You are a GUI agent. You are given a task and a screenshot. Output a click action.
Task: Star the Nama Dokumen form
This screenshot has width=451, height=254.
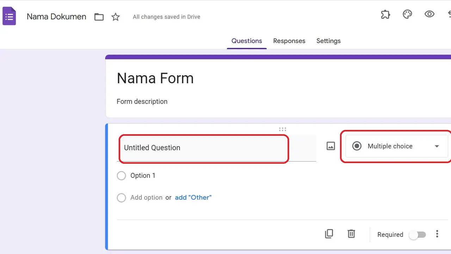[x=116, y=17]
